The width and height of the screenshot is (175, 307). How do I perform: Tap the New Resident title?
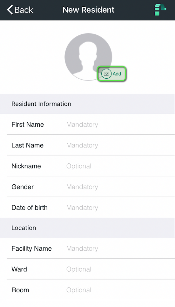coord(89,10)
